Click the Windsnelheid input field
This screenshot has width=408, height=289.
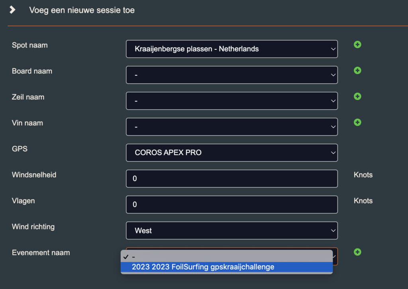pos(231,179)
